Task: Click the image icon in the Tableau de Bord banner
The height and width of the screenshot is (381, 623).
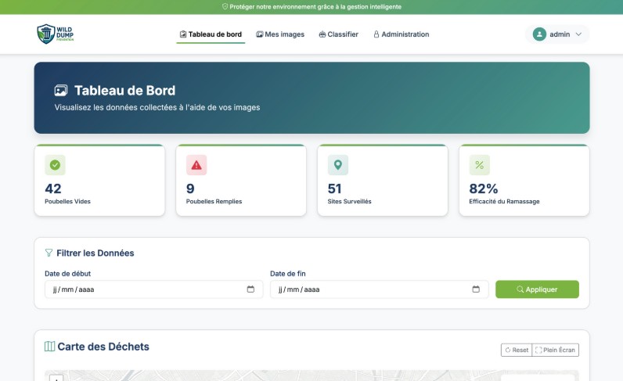Action: (x=61, y=91)
